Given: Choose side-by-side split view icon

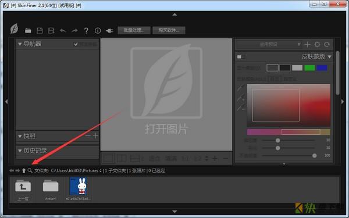Looking at the screenshot, I should tap(122, 158).
